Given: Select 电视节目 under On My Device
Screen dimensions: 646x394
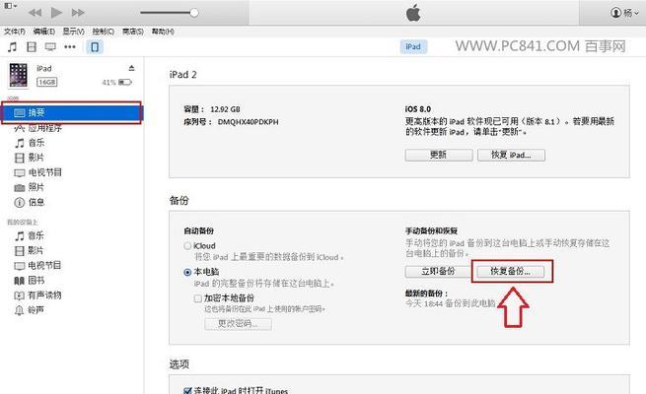Looking at the screenshot, I should click(45, 265).
